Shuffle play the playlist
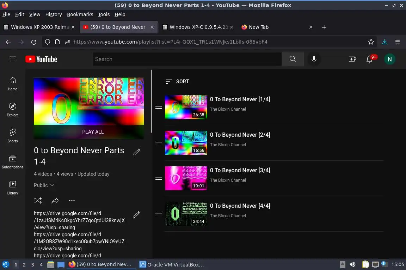This screenshot has width=406, height=270. pyautogui.click(x=38, y=200)
